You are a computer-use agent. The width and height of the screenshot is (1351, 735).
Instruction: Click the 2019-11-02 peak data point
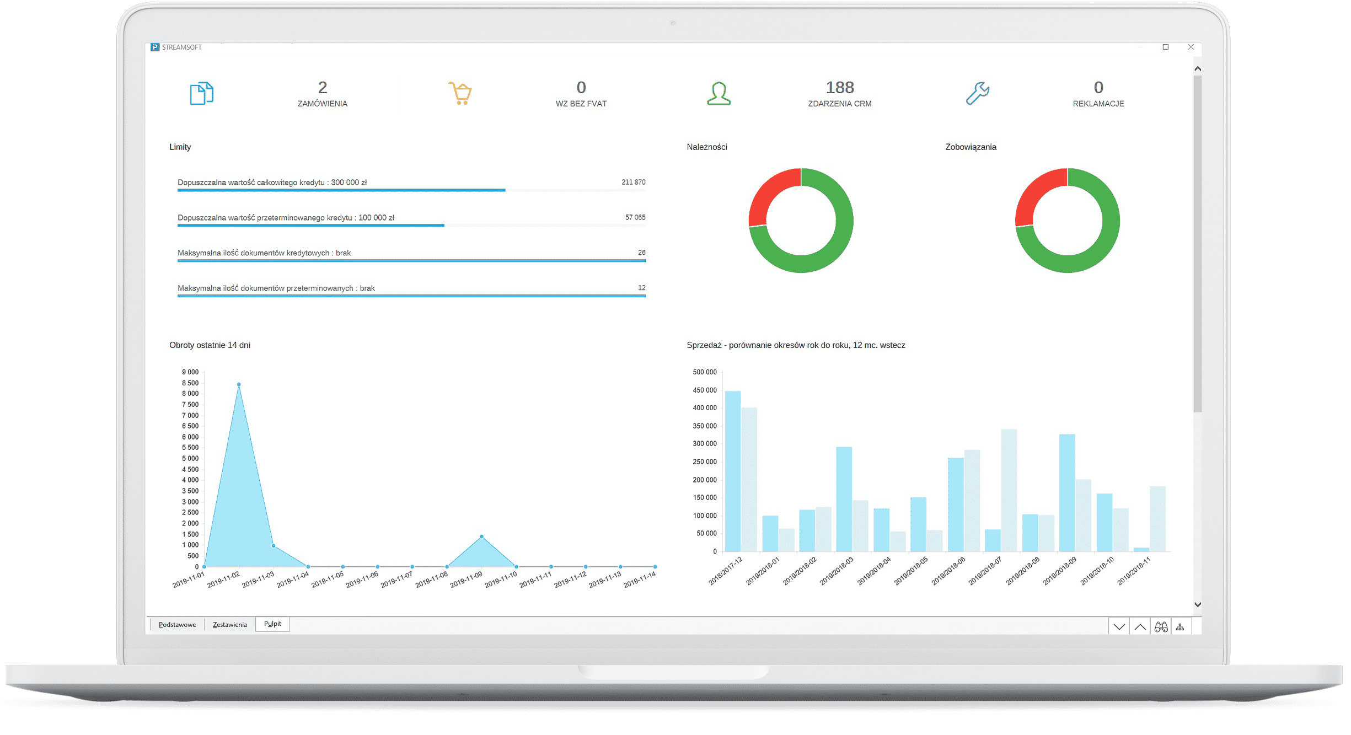pos(239,384)
